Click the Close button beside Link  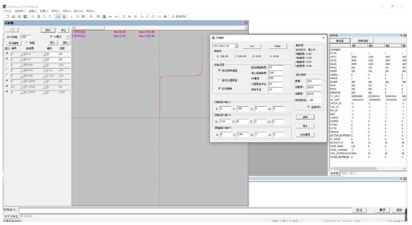[277, 46]
